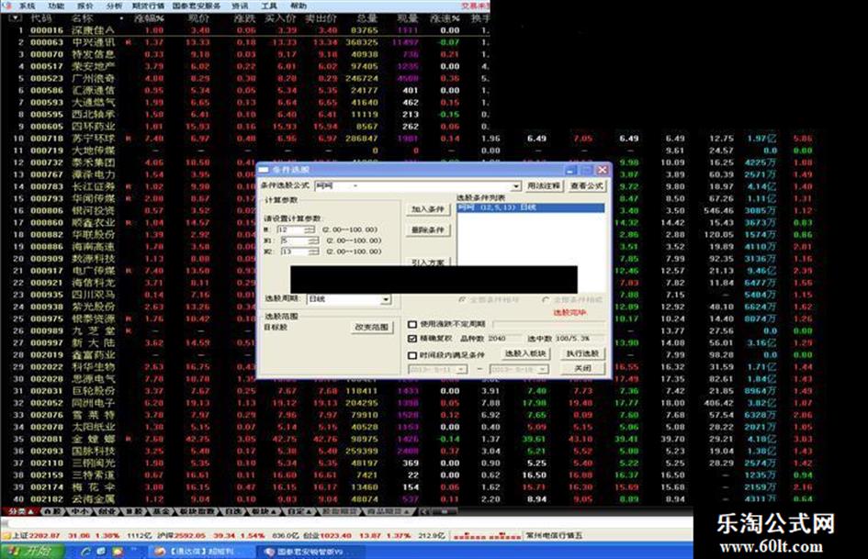Click the 条件选股 dialog title bar icon
Screen dimensions: 868x559
tap(264, 170)
